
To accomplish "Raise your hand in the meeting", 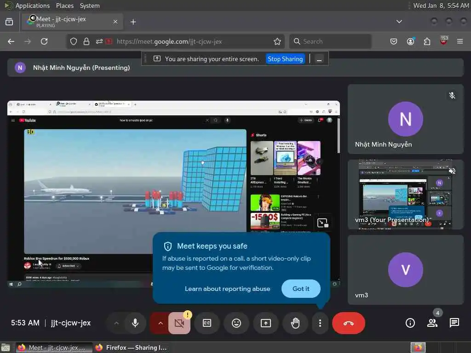I will point(296,323).
